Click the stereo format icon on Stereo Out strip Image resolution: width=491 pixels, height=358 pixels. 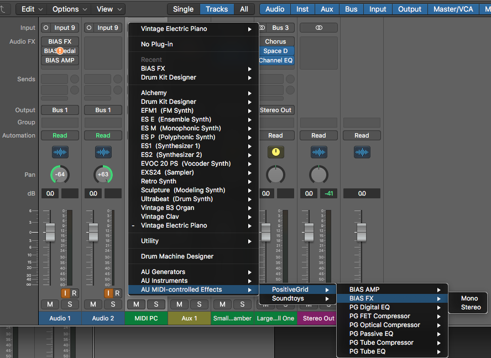319,28
